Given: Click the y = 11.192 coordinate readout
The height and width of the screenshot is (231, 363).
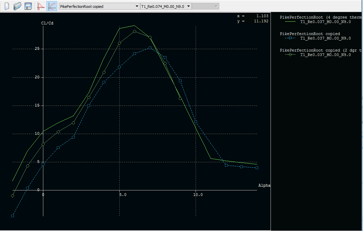Looking at the screenshot, I should tap(253, 21).
